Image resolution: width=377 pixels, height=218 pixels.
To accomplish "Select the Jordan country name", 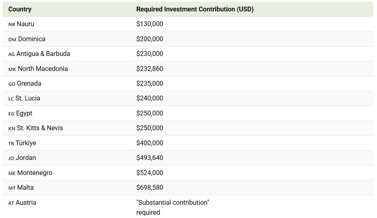I will pyautogui.click(x=26, y=158).
